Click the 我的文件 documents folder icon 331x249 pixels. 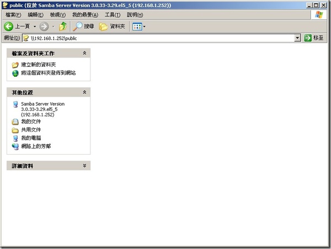(15, 122)
